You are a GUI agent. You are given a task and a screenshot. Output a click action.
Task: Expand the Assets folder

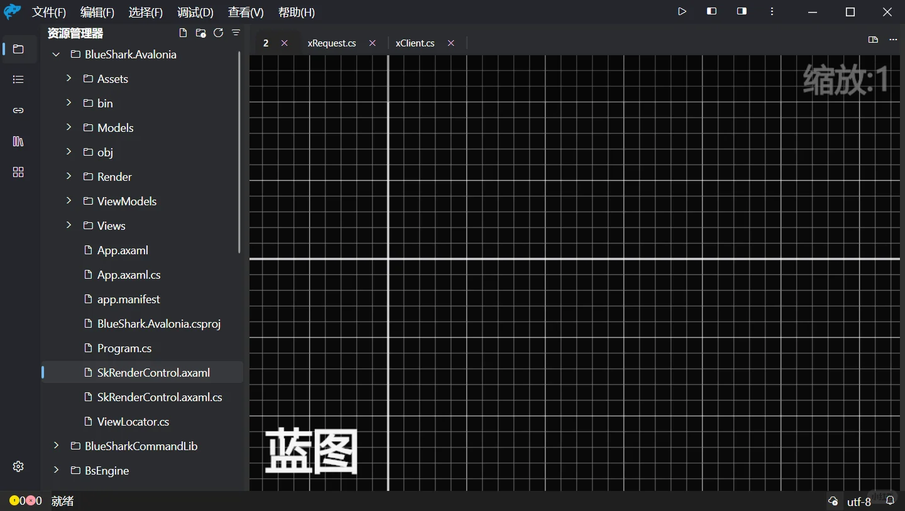(69, 78)
